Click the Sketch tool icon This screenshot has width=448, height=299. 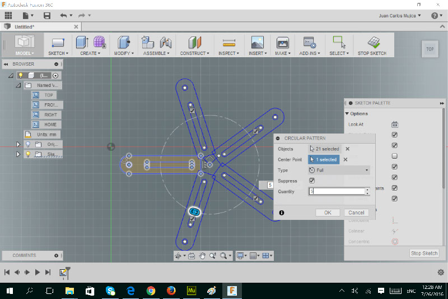[58, 43]
